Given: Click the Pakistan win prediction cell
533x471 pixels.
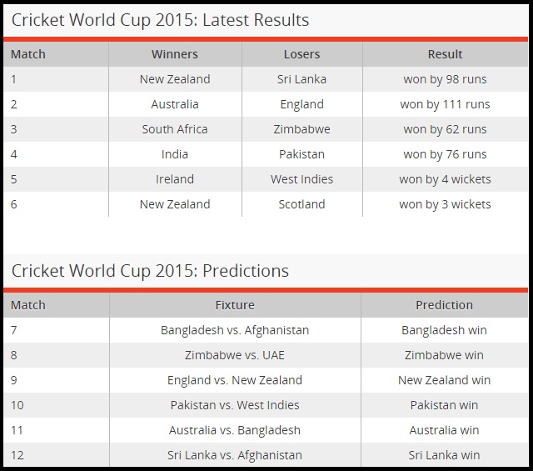Looking at the screenshot, I should click(x=444, y=405).
